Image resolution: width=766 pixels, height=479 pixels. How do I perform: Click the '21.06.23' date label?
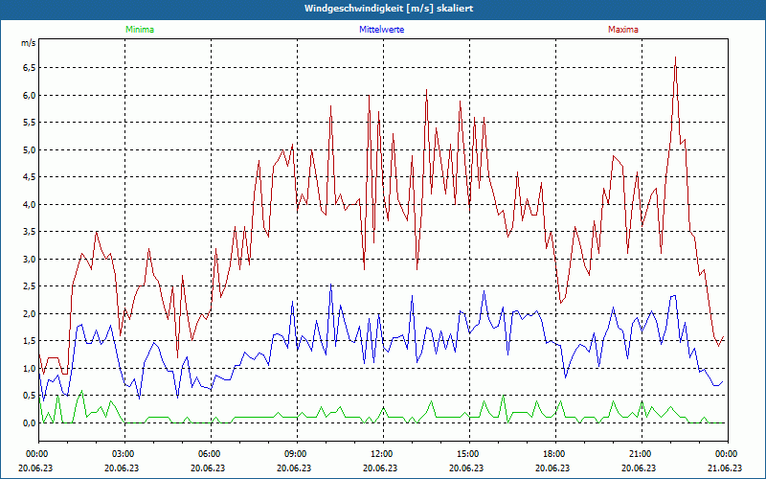pos(725,468)
